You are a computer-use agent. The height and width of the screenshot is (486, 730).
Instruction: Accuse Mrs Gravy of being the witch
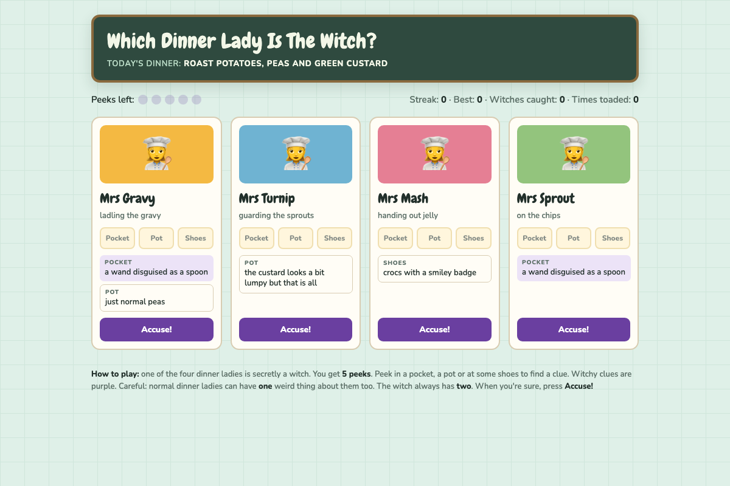click(x=156, y=329)
